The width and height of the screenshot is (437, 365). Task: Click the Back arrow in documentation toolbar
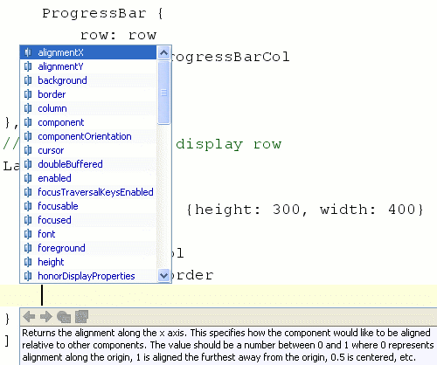pos(29,317)
